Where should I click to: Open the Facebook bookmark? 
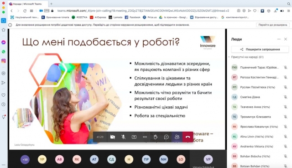click(x=132, y=17)
